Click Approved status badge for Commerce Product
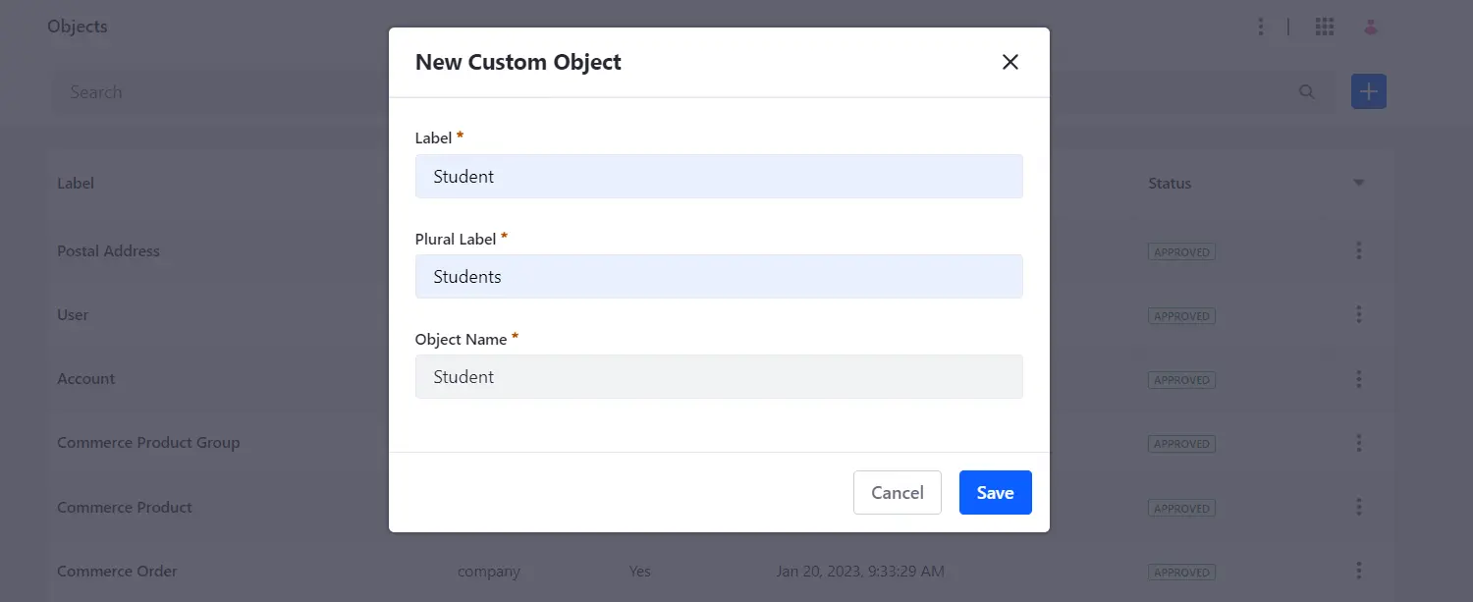 (x=1181, y=508)
